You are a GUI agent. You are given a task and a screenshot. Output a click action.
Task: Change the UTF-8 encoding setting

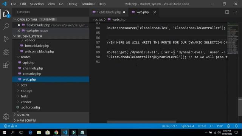pos(202,126)
